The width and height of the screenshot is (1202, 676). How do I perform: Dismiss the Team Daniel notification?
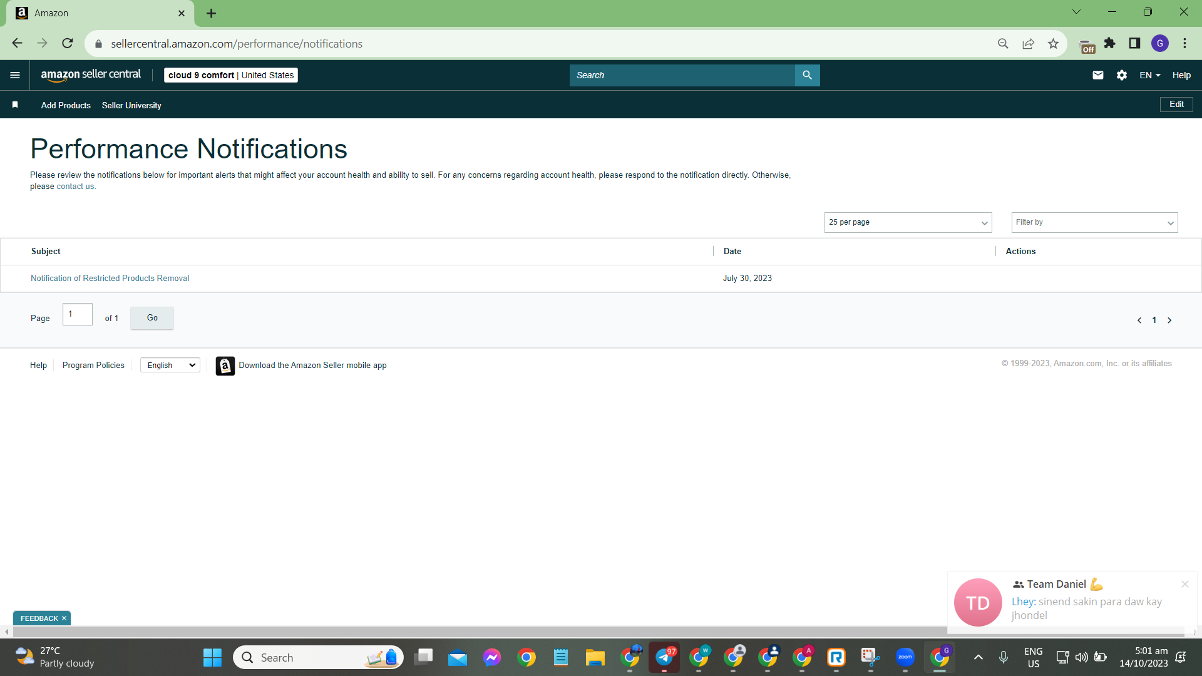pos(1184,584)
